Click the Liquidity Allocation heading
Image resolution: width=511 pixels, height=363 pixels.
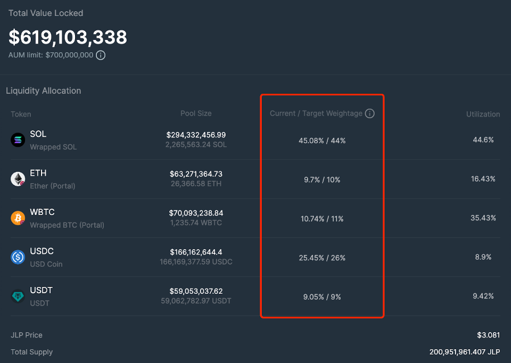coord(44,90)
